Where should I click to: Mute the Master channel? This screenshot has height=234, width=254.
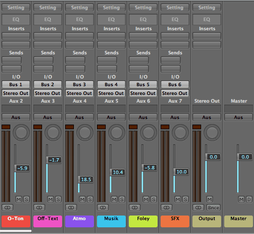pyautogui.click(x=242, y=199)
